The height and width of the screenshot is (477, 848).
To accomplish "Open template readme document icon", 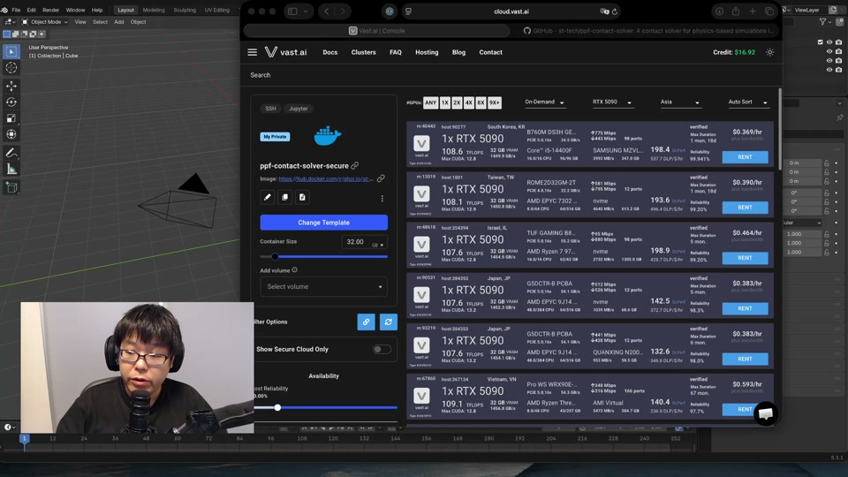I will click(302, 197).
